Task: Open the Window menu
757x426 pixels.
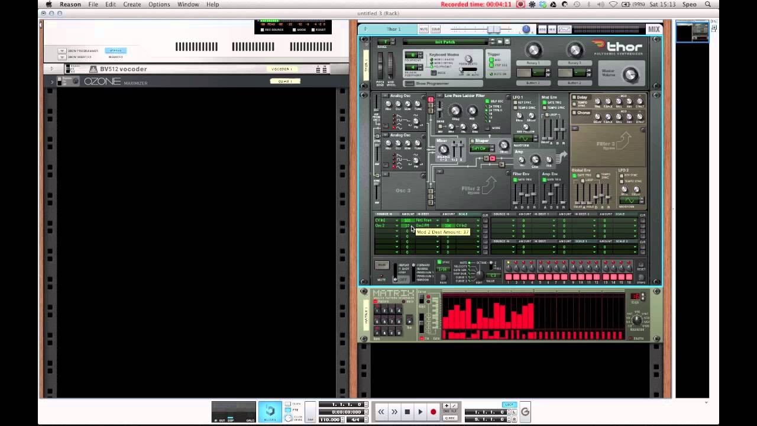Action: pyautogui.click(x=188, y=4)
